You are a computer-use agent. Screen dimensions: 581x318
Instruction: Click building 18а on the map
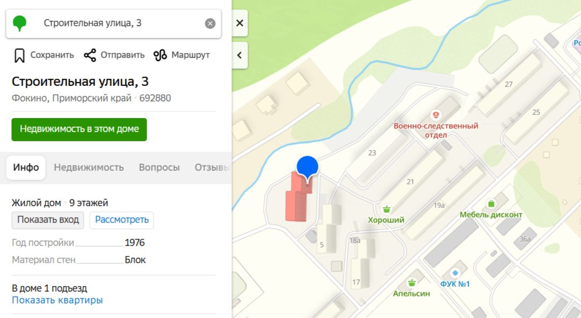(x=354, y=241)
